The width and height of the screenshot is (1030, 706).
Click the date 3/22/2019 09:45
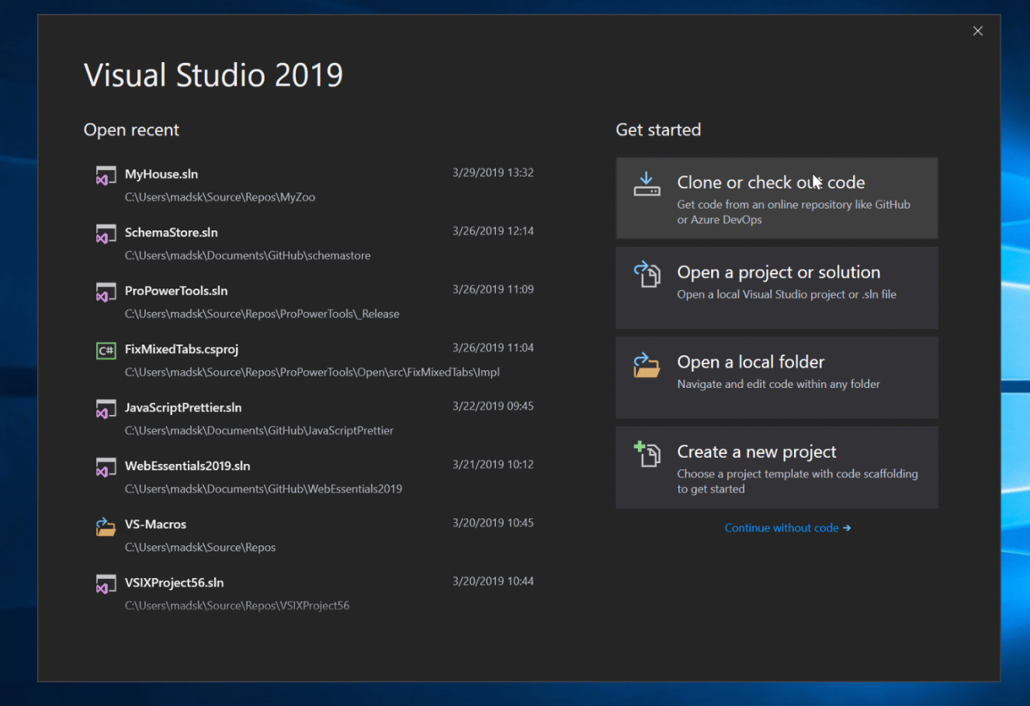coord(493,406)
